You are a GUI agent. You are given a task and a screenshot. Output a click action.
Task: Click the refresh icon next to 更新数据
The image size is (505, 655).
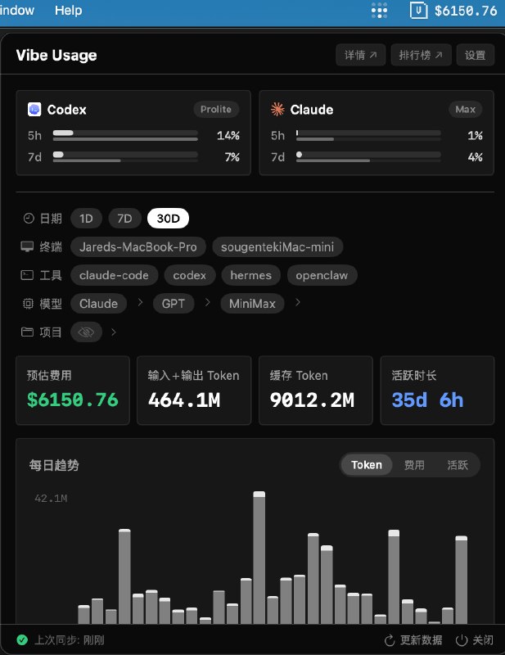coord(390,640)
